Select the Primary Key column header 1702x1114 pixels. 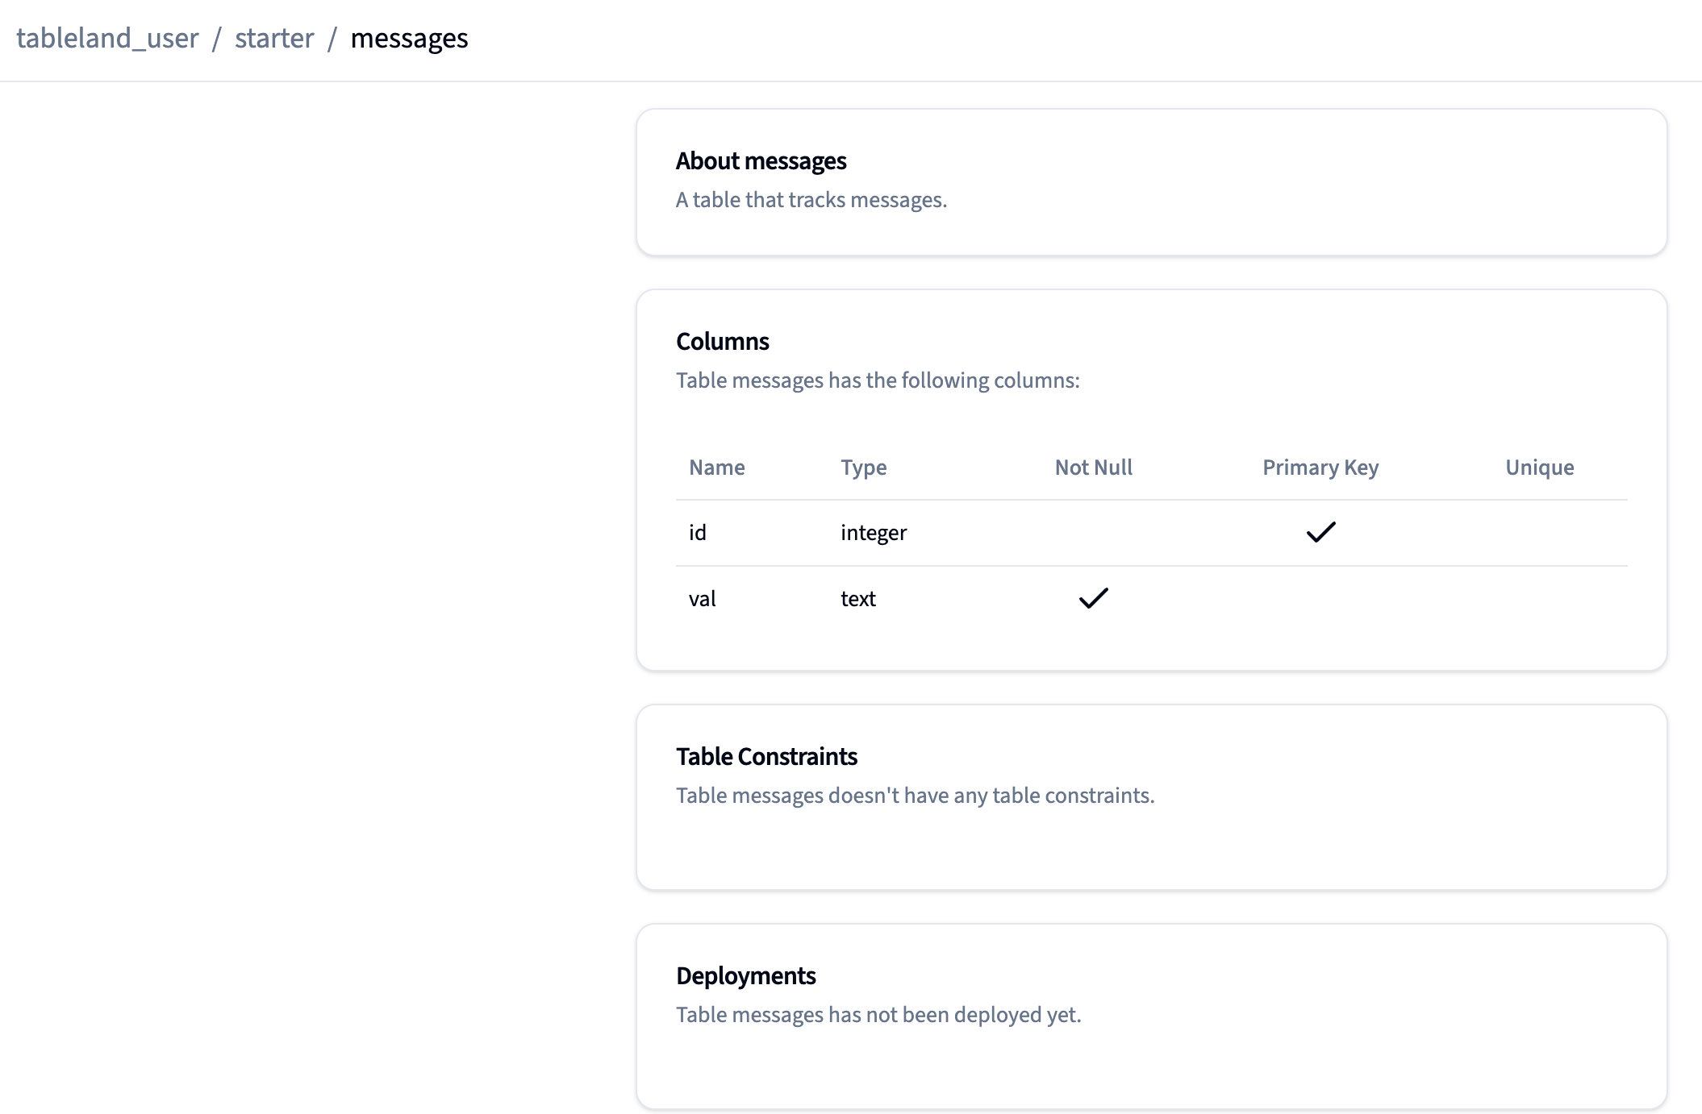point(1320,468)
